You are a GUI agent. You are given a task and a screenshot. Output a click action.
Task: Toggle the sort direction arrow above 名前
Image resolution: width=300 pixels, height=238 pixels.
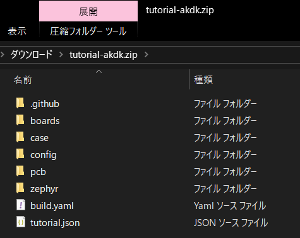99,72
